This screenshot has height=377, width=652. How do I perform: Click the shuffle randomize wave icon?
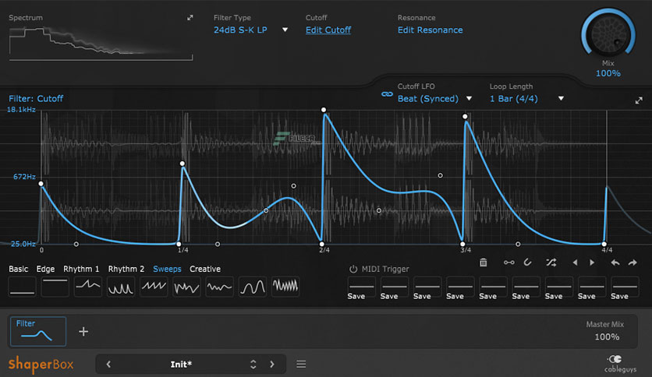[552, 263]
